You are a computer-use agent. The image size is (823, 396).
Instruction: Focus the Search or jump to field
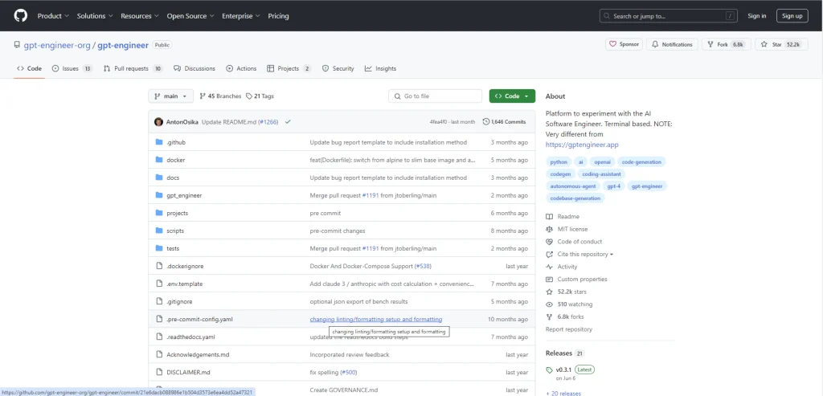[669, 16]
